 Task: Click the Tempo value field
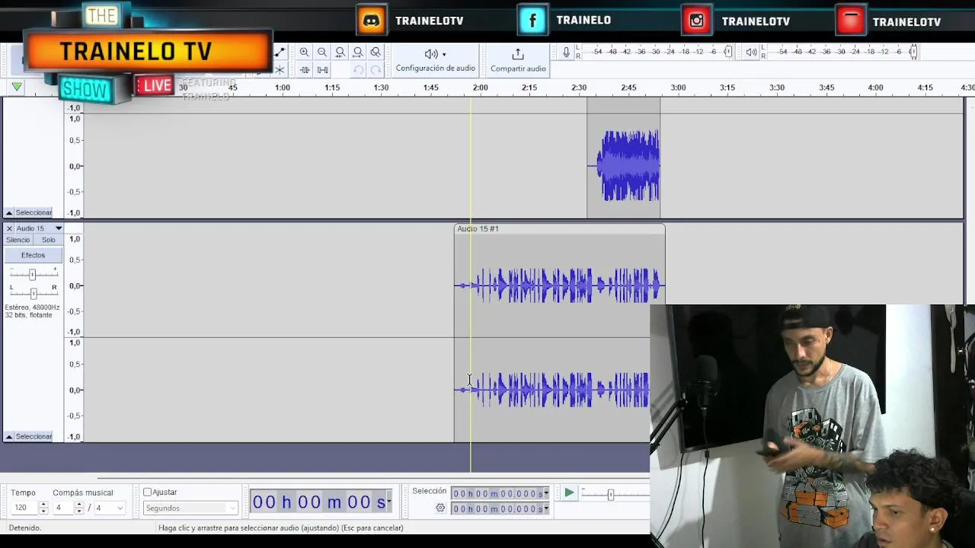click(24, 508)
